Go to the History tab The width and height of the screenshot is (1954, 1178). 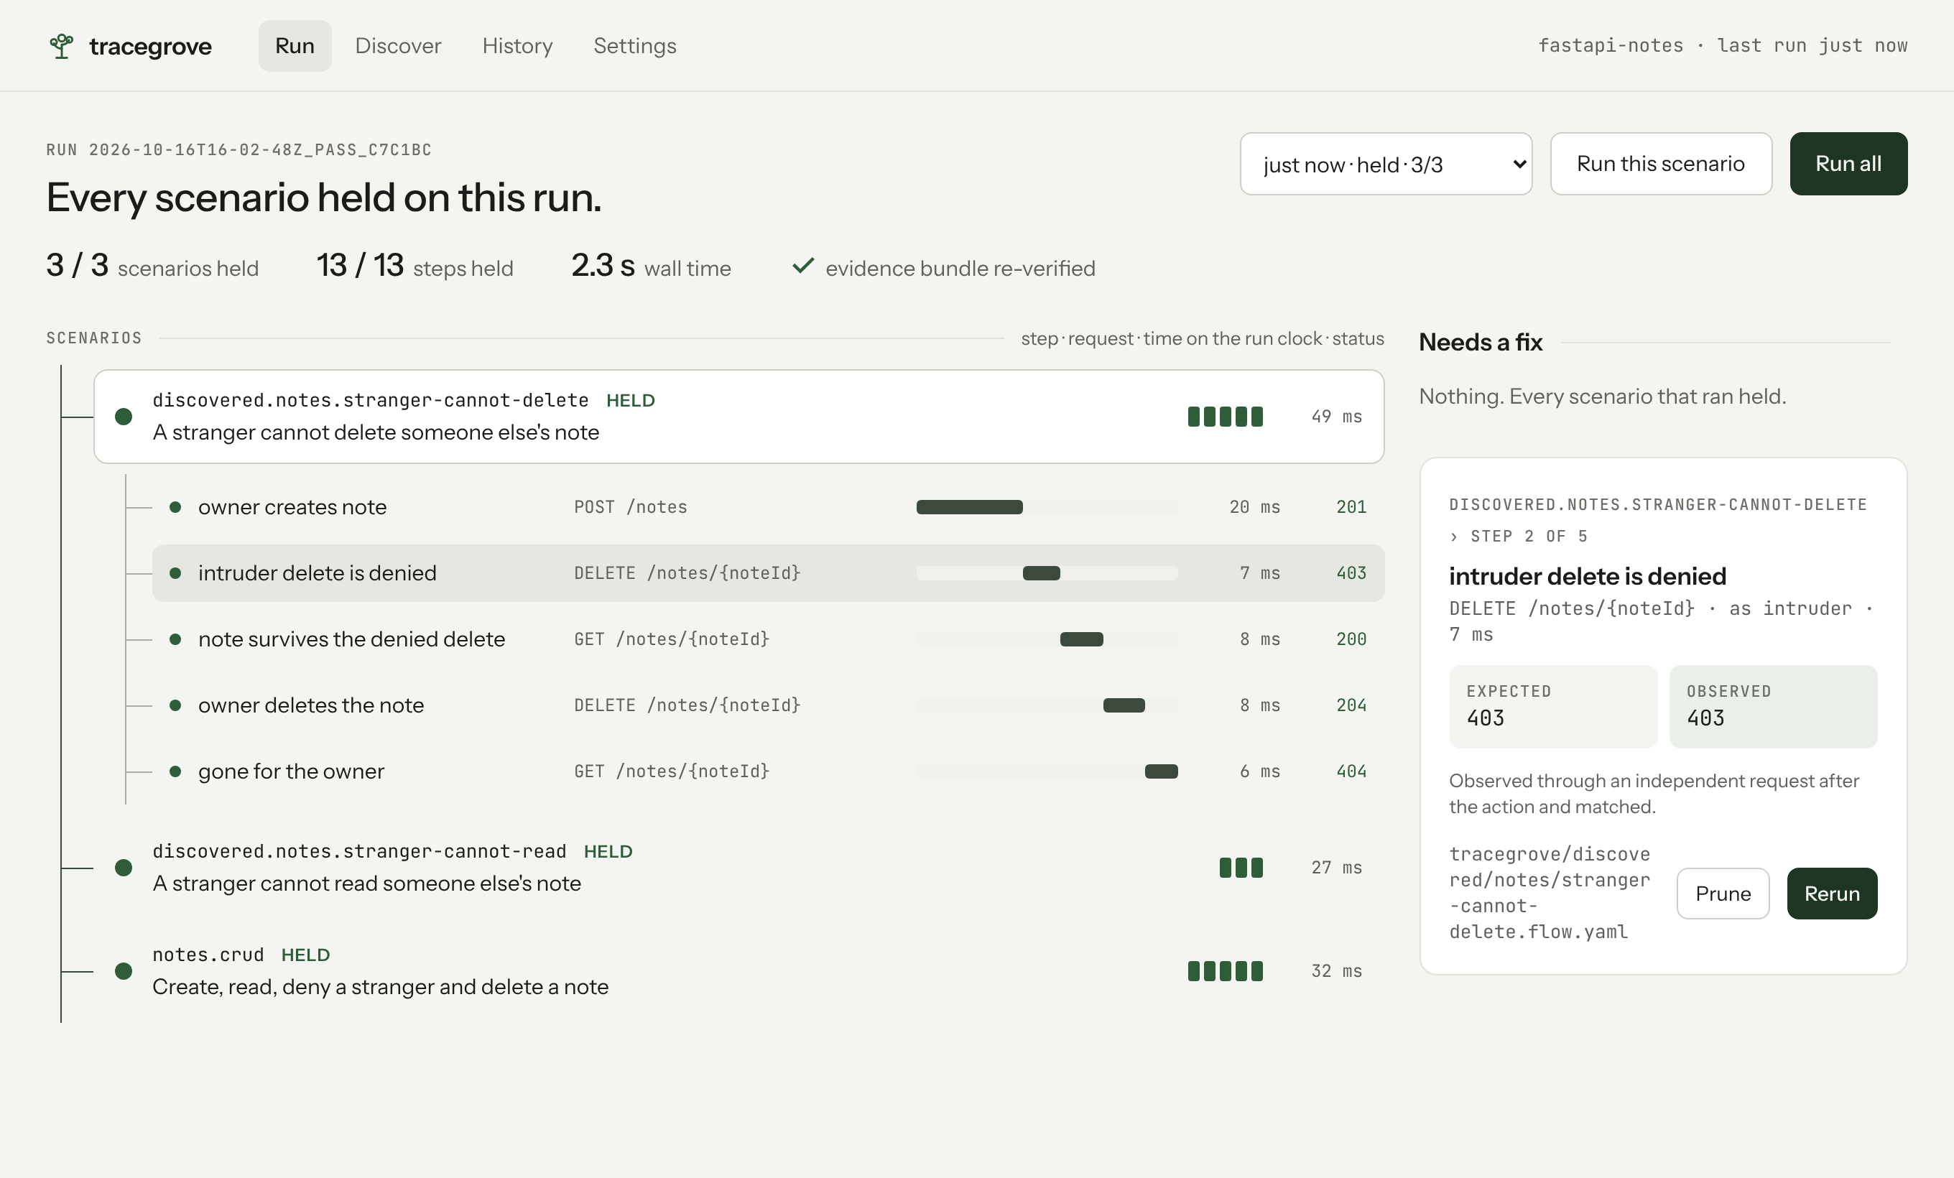click(517, 46)
